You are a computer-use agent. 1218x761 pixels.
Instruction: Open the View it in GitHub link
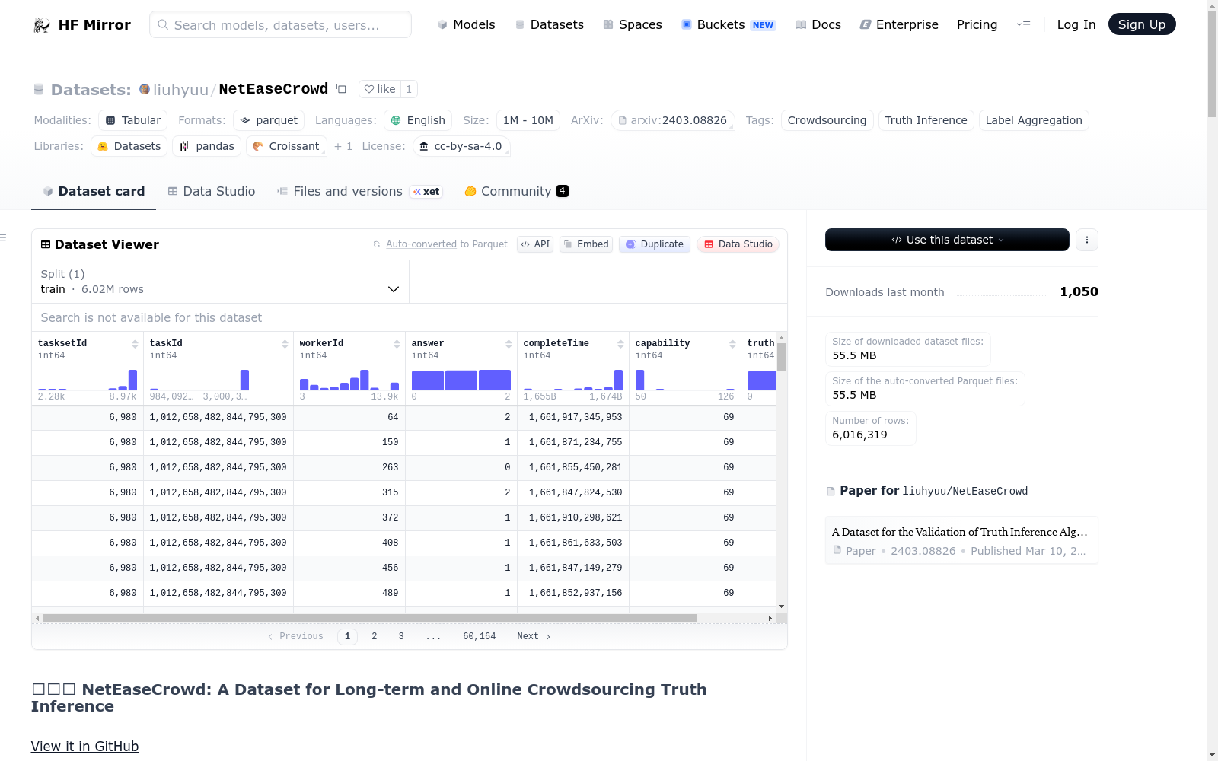[x=84, y=747]
